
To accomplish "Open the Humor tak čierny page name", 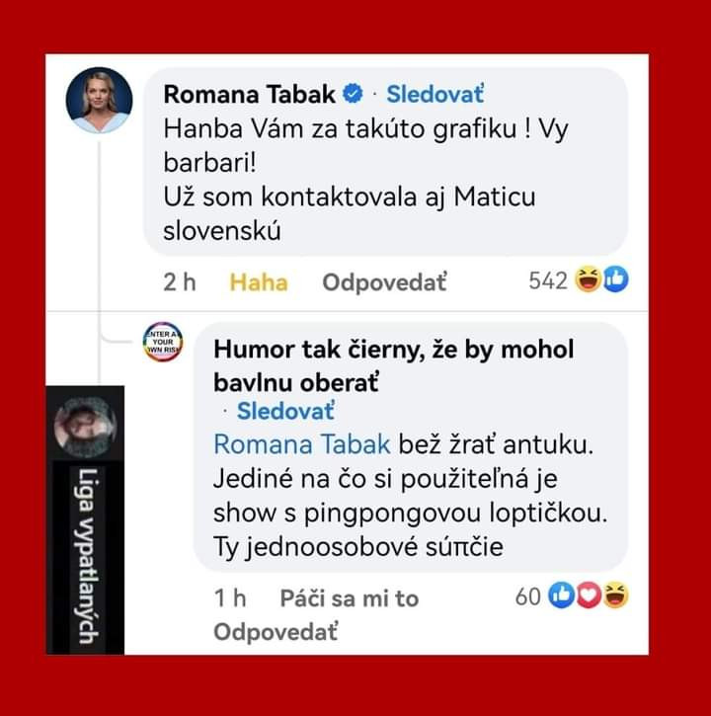I will pyautogui.click(x=394, y=365).
